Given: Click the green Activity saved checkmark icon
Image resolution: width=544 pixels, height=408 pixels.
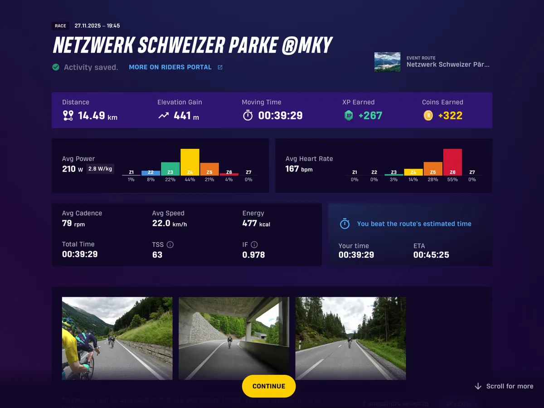Looking at the screenshot, I should click(x=56, y=67).
